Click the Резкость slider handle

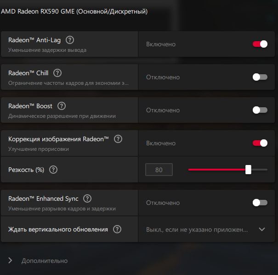(248, 170)
